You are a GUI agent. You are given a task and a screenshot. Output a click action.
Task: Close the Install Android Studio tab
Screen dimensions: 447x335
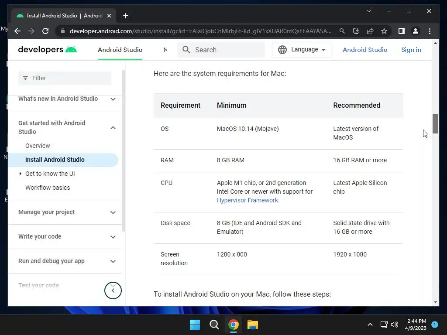(109, 16)
